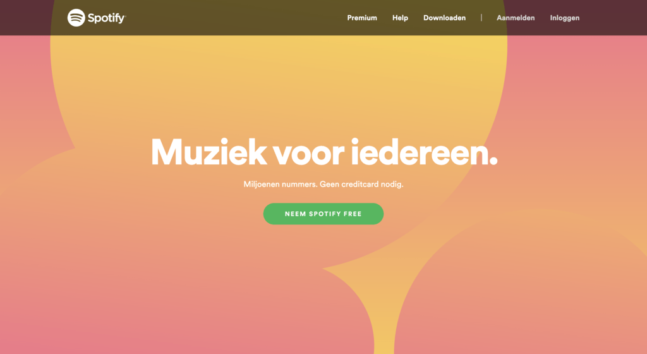Select Aanmelden to sign up

(x=516, y=18)
